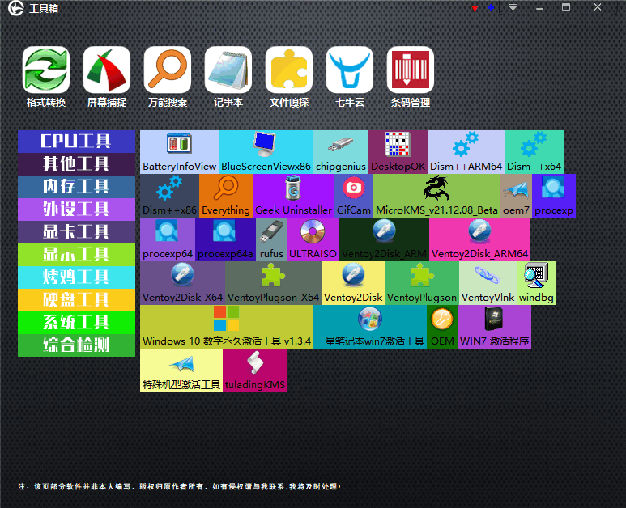
Task: Open the procexp64a tile
Action: (226, 239)
